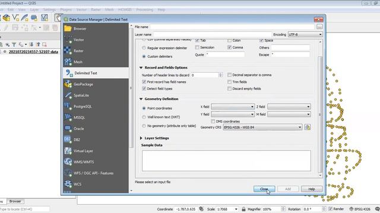Click the Help button in dialog
The width and height of the screenshot is (380, 213).
point(312,189)
